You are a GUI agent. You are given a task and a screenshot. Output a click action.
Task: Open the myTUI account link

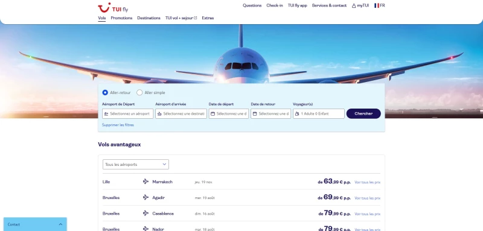(x=360, y=5)
